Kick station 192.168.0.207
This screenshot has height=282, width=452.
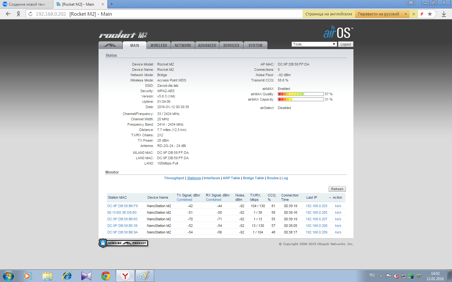point(338,219)
